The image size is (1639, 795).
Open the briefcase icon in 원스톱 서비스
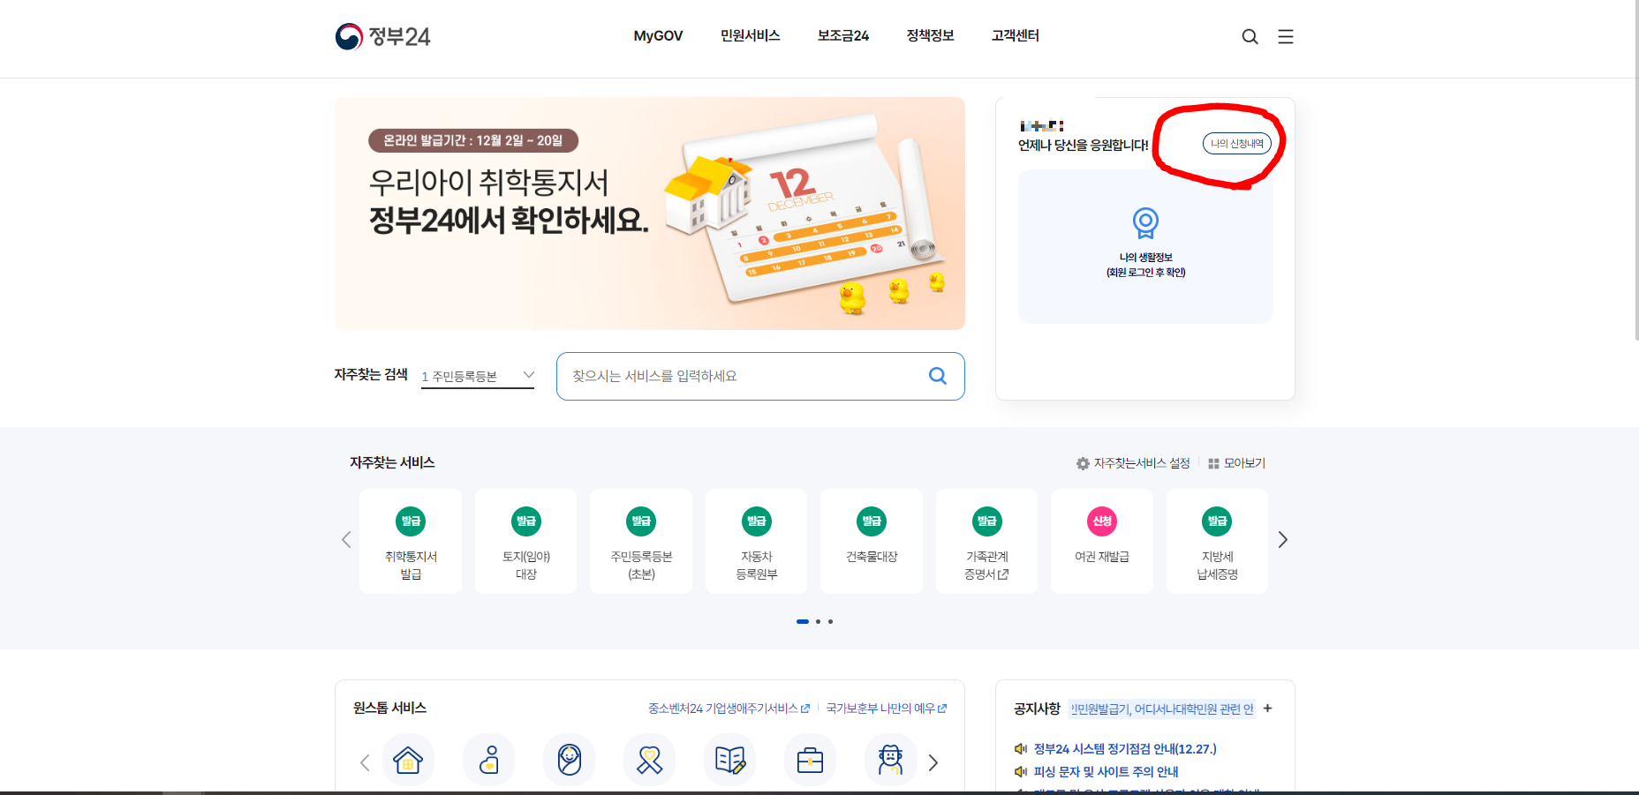[x=811, y=760]
